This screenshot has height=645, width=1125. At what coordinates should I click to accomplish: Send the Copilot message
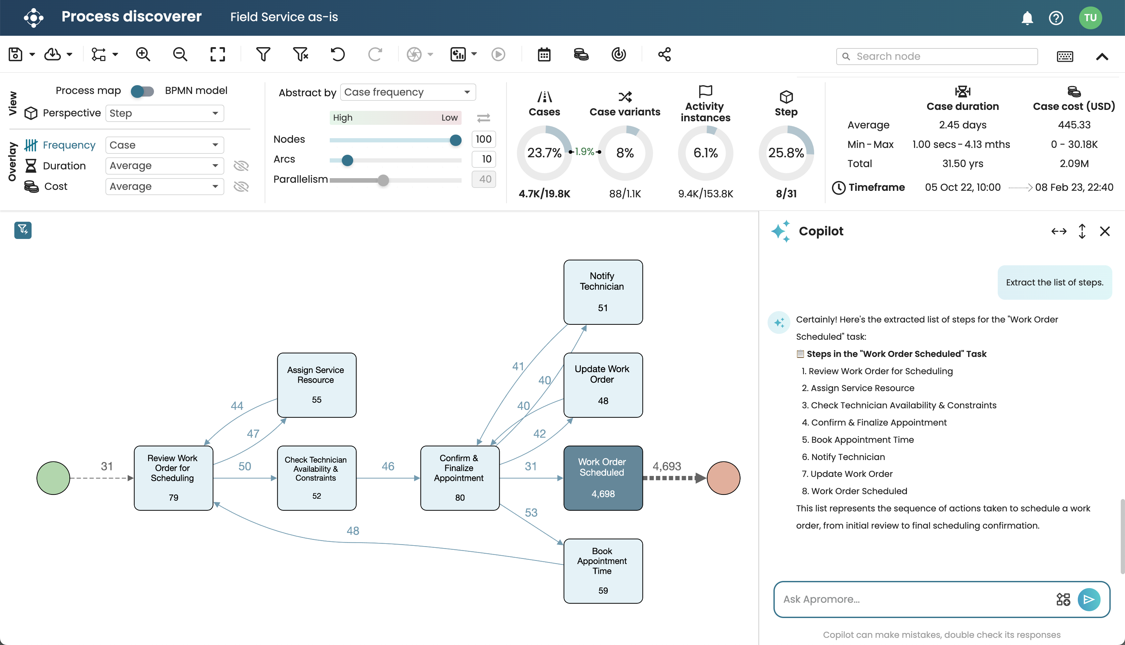coord(1089,599)
